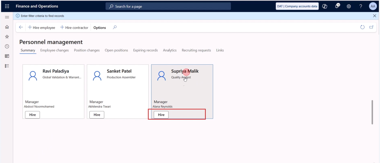Image resolution: width=380 pixels, height=163 pixels.
Task: Click the action bar search magnifier
Action: (115, 27)
